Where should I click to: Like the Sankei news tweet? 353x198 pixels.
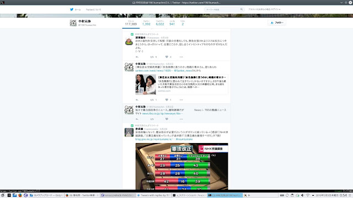click(x=167, y=100)
